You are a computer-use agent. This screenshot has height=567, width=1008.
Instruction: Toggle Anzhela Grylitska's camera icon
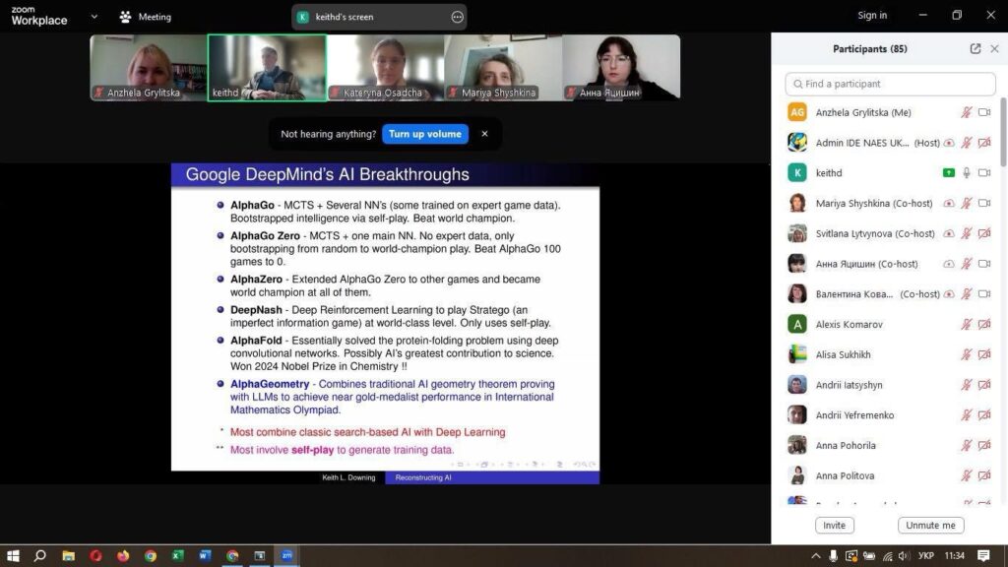pyautogui.click(x=984, y=113)
